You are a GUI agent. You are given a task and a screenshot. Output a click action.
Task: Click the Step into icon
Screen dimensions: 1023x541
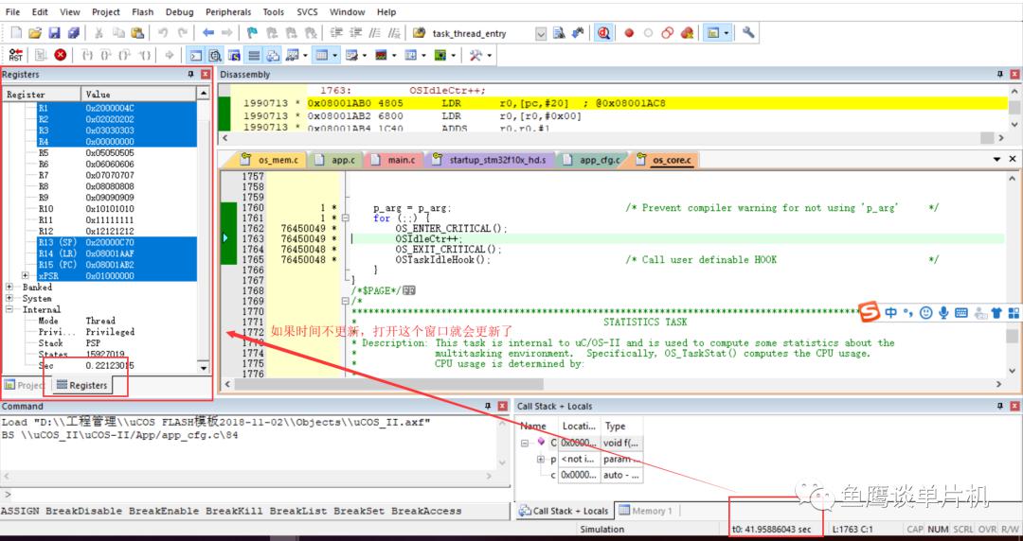pos(87,56)
